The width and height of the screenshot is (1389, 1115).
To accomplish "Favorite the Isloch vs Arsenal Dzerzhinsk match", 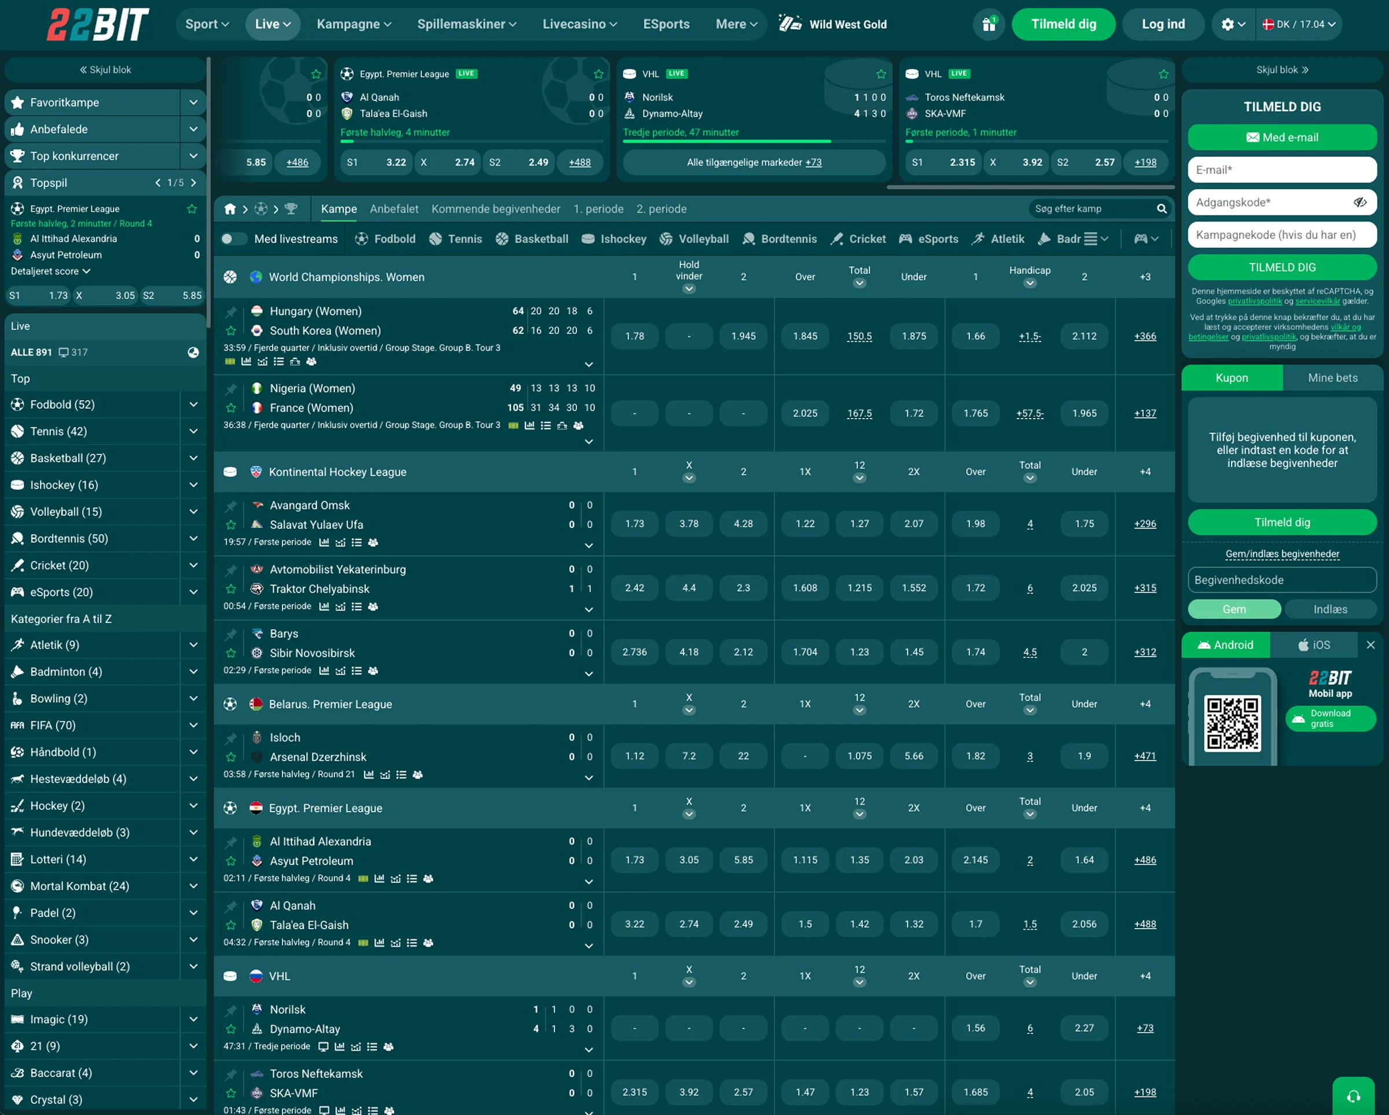I will coord(231,757).
